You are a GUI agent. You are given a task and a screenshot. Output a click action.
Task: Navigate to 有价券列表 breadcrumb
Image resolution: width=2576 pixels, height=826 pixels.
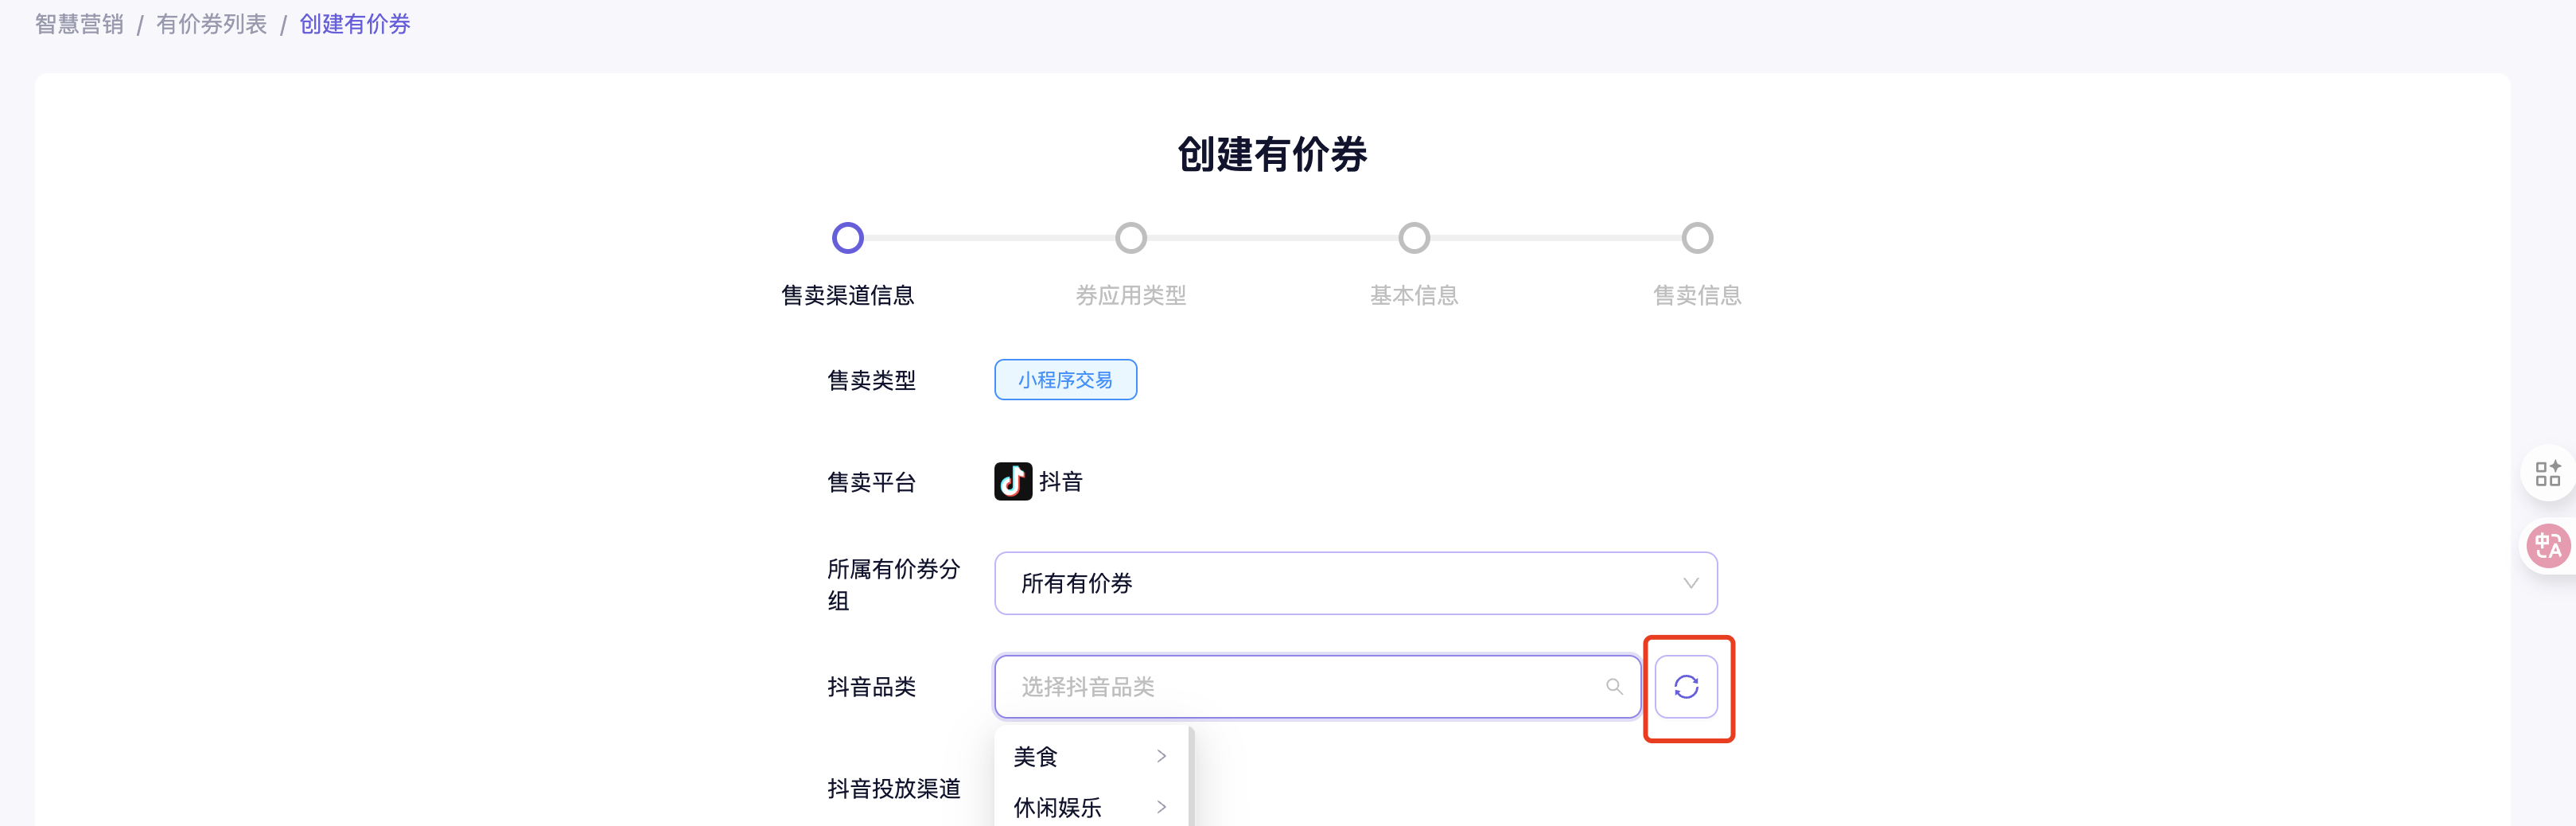(x=211, y=24)
